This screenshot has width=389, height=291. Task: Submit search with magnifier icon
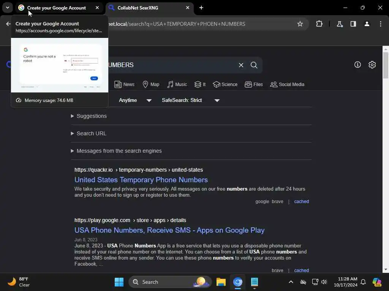[x=254, y=65]
